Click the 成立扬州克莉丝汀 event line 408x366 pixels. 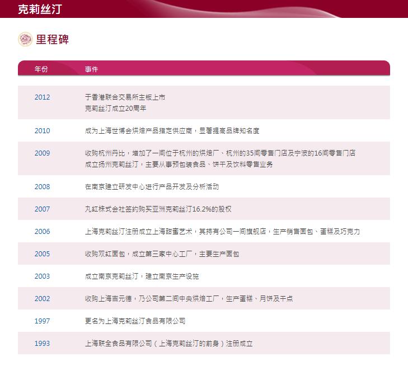[x=179, y=164]
